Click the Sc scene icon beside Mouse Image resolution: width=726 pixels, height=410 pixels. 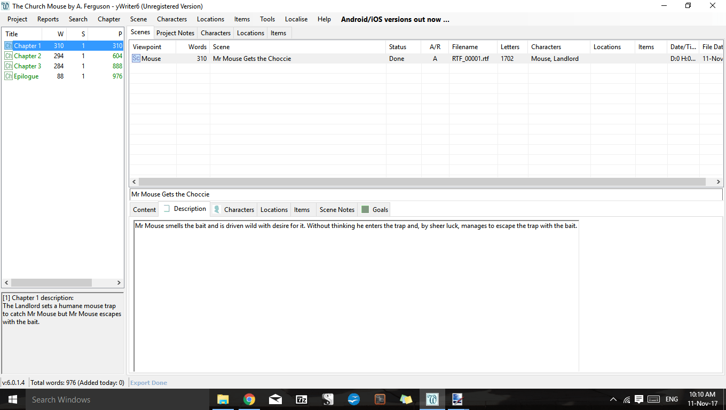pyautogui.click(x=136, y=59)
